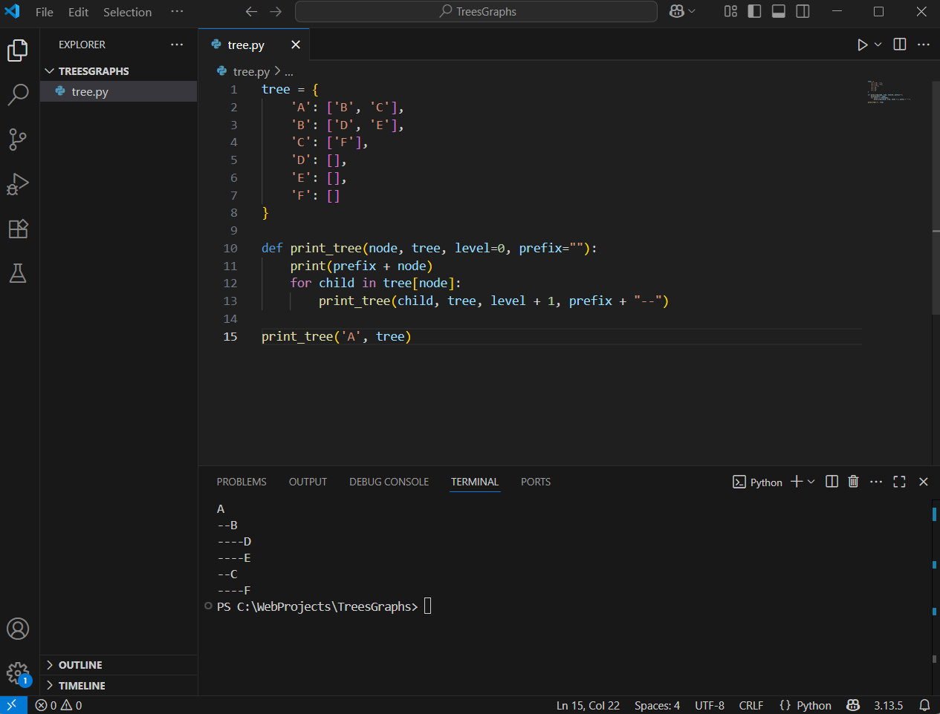Open the Extensions view
940x714 pixels.
(18, 229)
